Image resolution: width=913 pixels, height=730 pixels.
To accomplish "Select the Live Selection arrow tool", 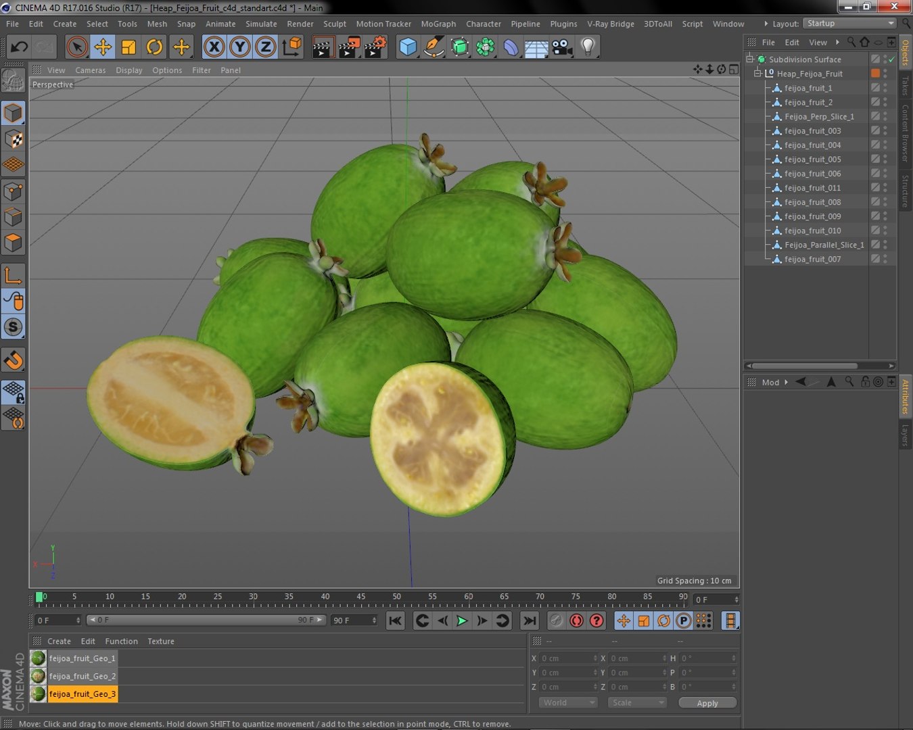I will click(77, 47).
